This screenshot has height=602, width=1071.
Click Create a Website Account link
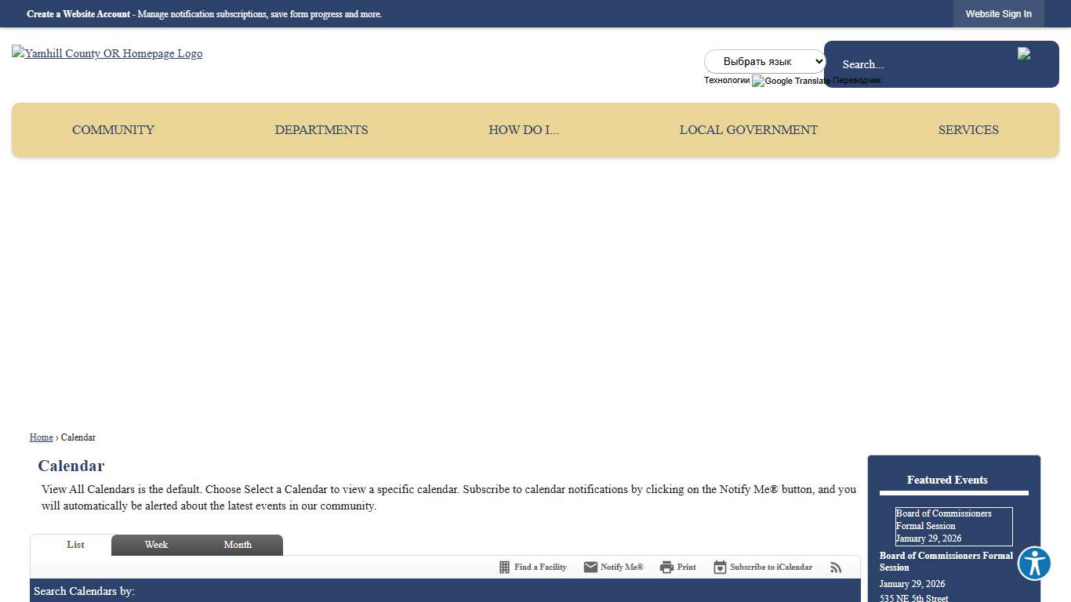[78, 14]
